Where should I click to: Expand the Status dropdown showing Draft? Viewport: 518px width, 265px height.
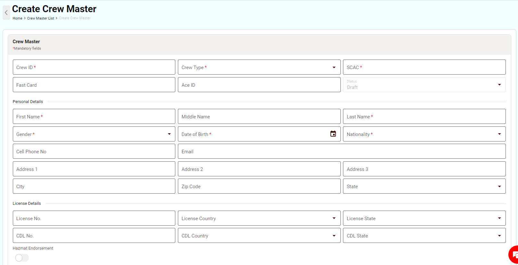tap(424, 85)
